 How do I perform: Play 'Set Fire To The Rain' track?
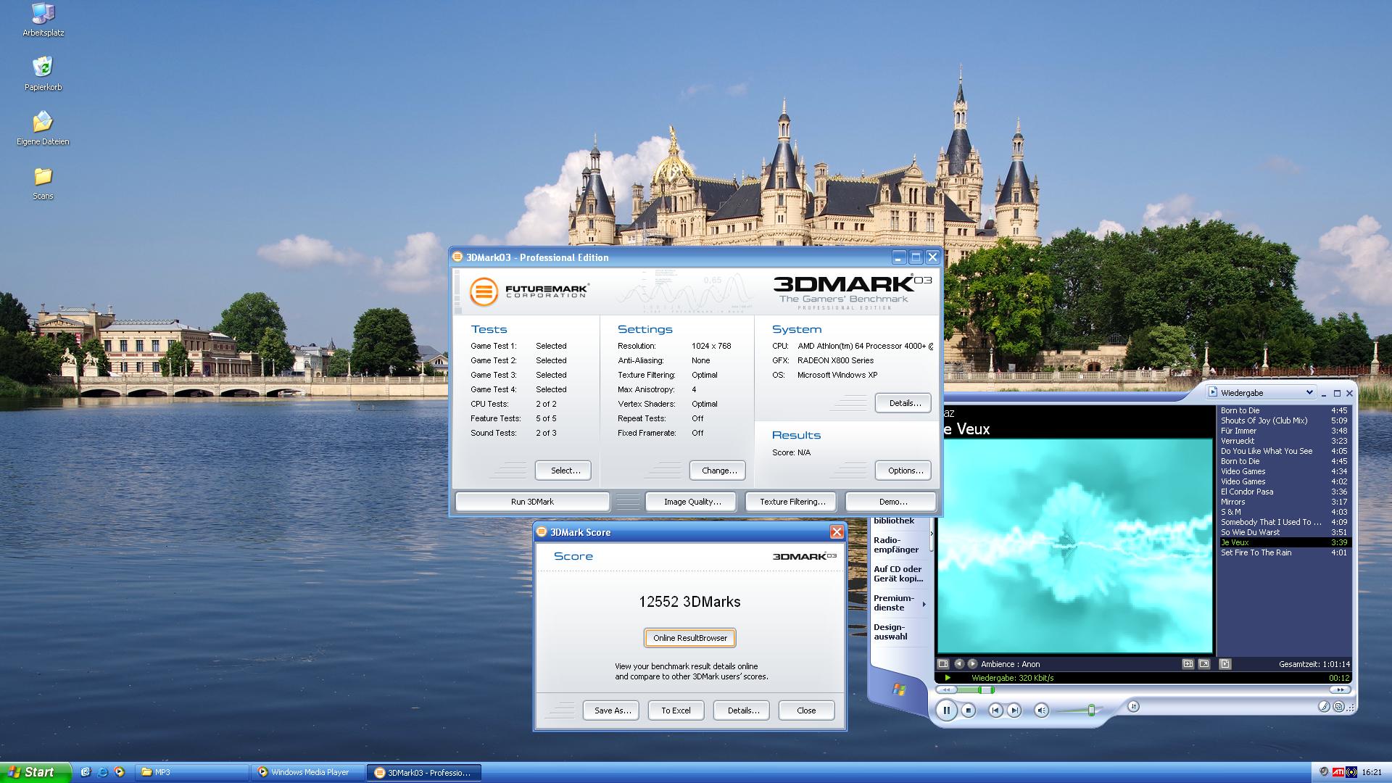pos(1284,552)
